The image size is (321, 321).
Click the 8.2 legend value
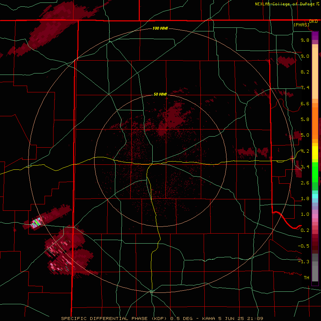[x=305, y=72]
